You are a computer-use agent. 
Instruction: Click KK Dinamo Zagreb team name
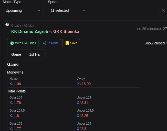click(x=30, y=31)
